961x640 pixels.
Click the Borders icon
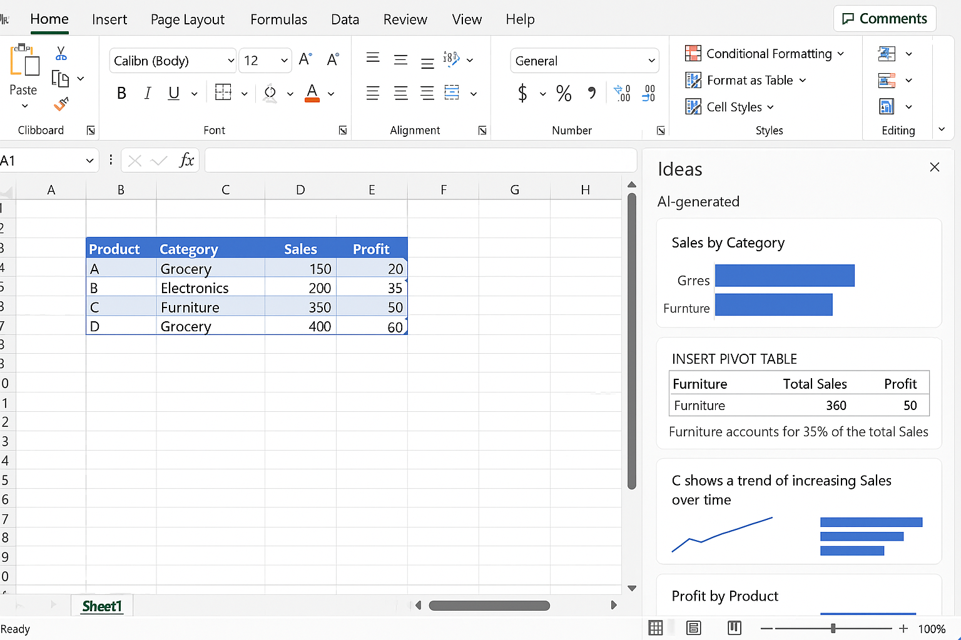223,92
